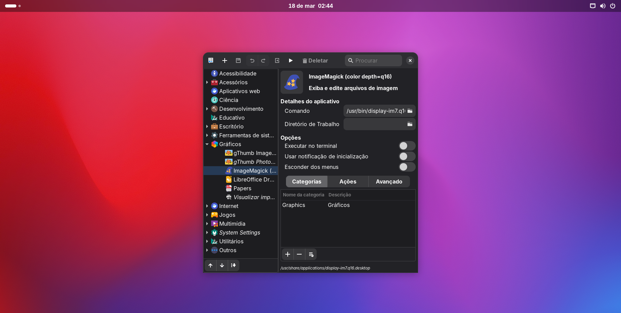Screen dimensions: 621x313
Task: Toggle Esconder dos menus switch
Action: click(407, 167)
